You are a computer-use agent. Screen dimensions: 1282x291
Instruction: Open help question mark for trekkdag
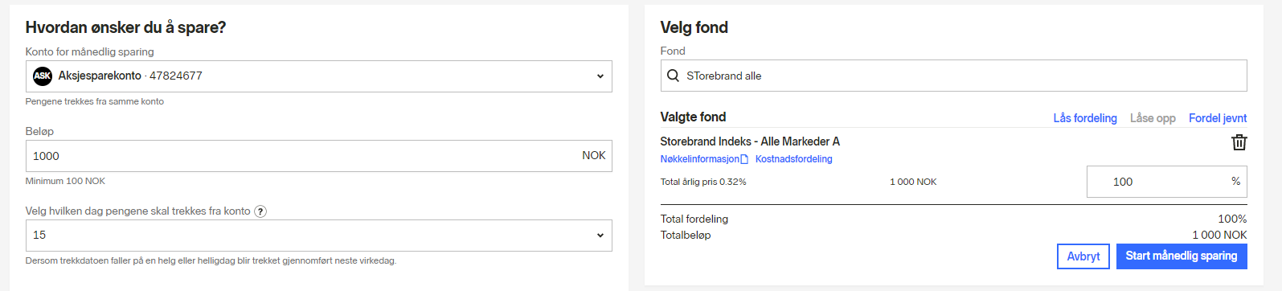tap(260, 211)
